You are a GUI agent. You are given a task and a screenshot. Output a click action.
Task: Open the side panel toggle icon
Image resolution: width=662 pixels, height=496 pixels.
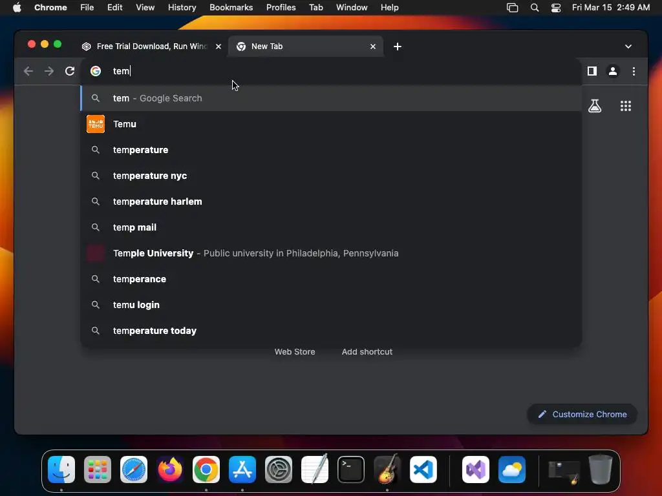[592, 71]
